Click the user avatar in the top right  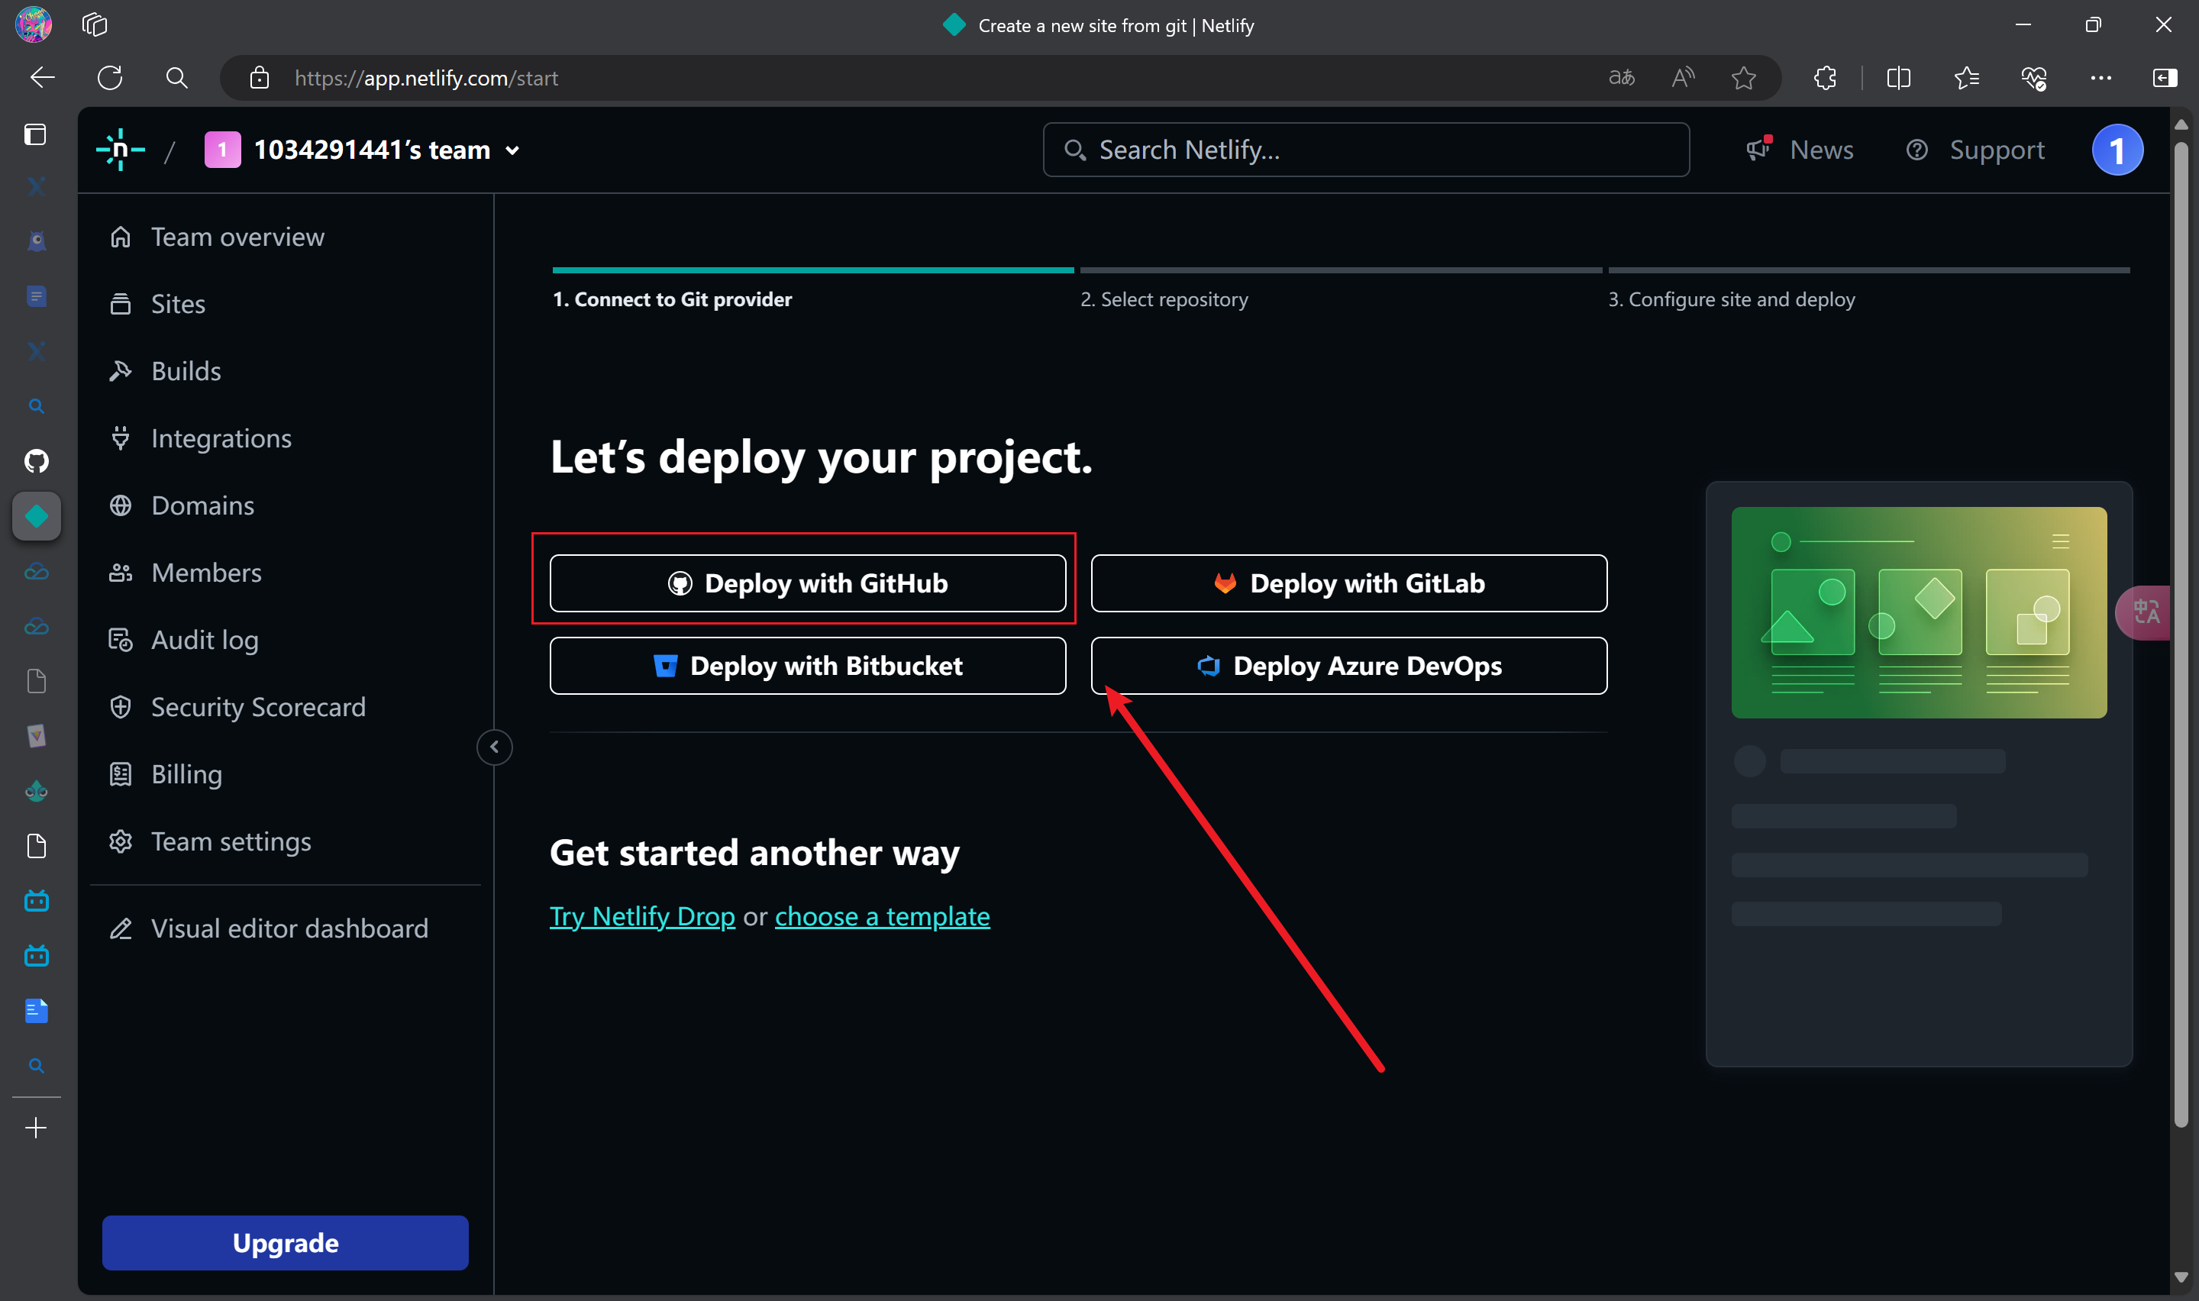click(2117, 150)
